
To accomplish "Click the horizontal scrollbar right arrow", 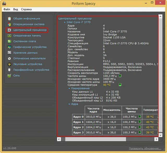I will [x=156, y=139].
